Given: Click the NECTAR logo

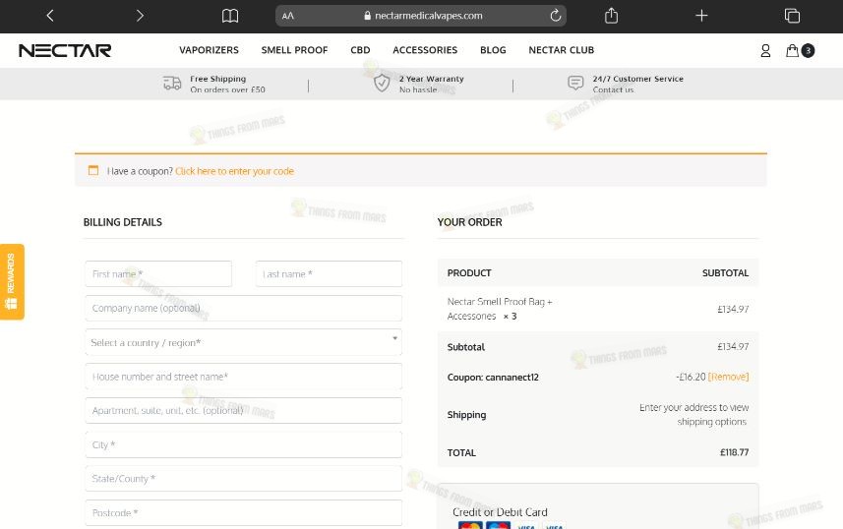Looking at the screenshot, I should click(x=65, y=50).
